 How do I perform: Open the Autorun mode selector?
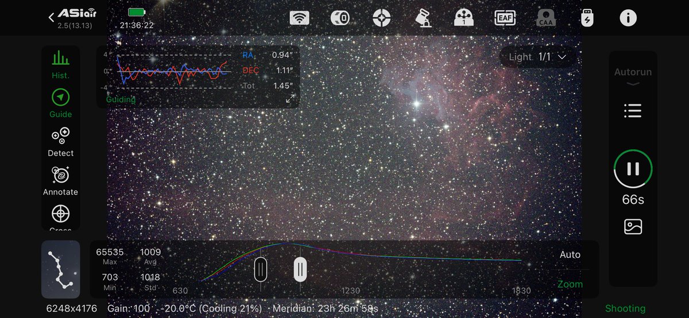[x=633, y=76]
